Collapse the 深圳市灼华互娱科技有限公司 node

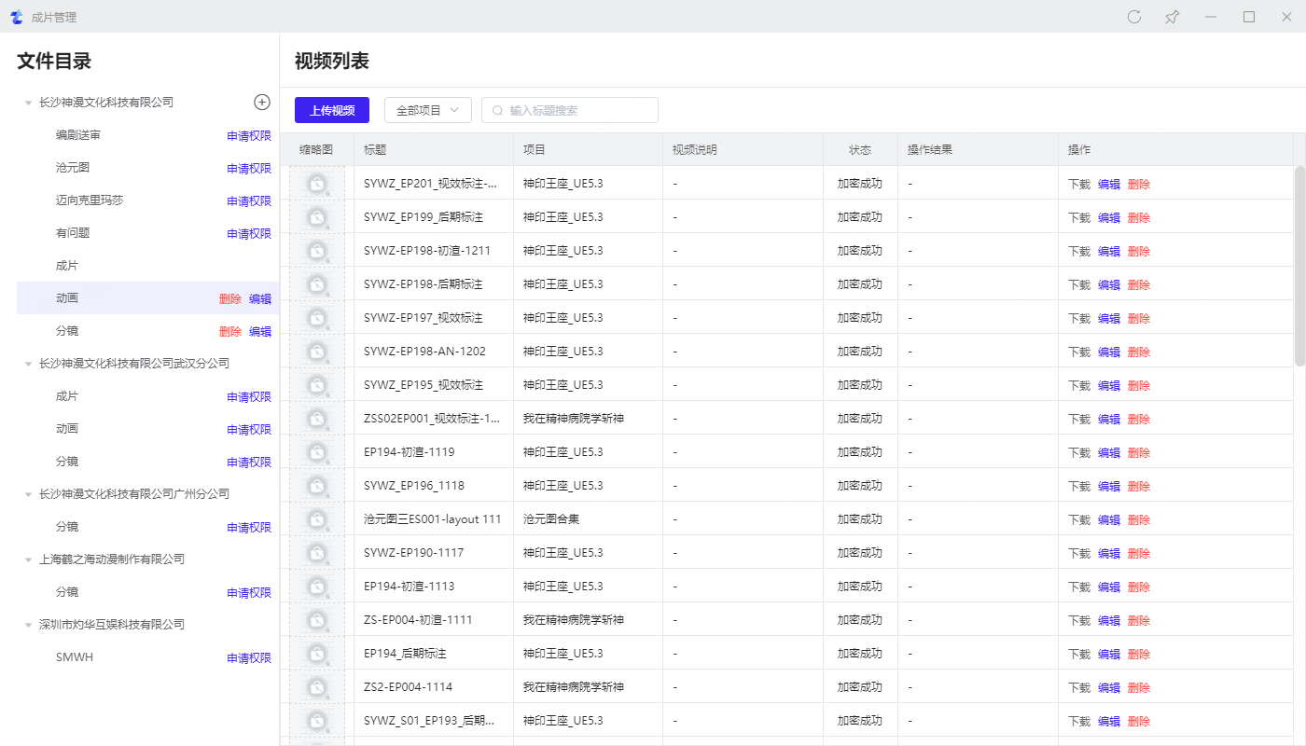coord(28,625)
